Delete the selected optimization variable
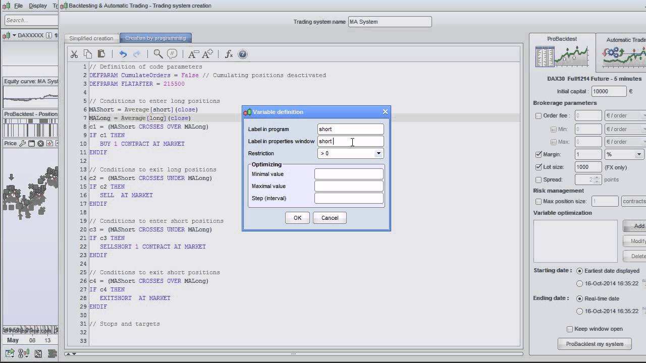The width and height of the screenshot is (646, 363). pos(635,256)
